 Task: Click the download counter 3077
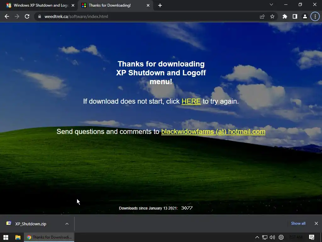(187, 208)
